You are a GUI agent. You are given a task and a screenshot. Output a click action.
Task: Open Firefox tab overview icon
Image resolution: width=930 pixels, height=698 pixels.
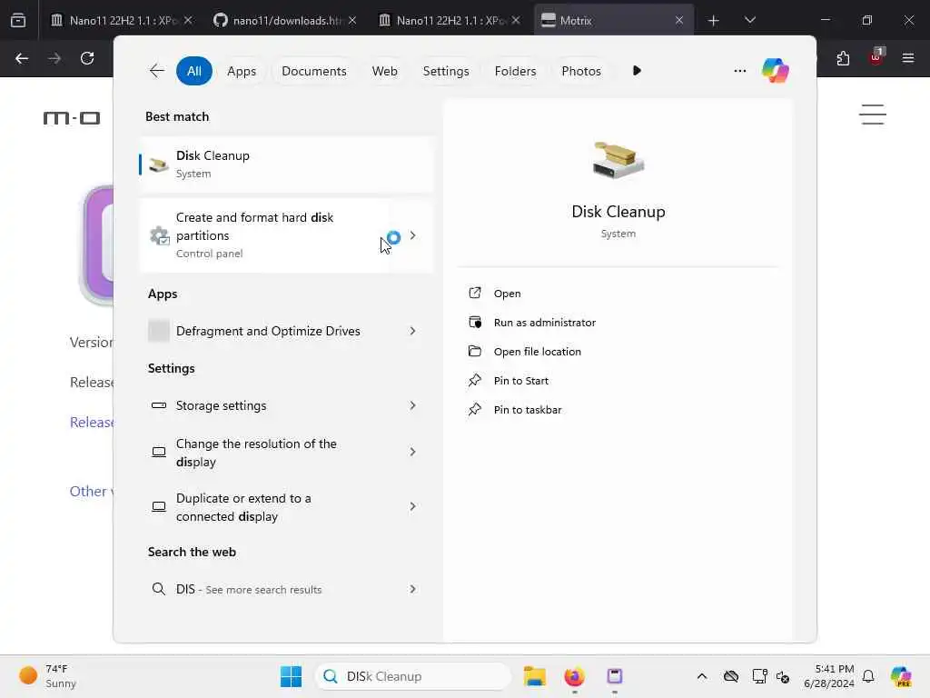(x=18, y=20)
